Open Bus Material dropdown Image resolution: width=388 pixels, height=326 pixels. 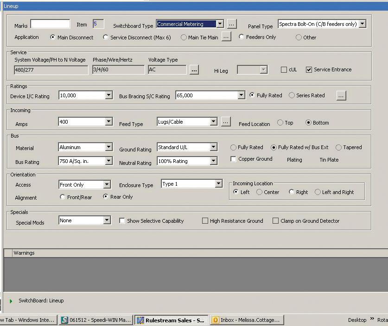pos(108,147)
